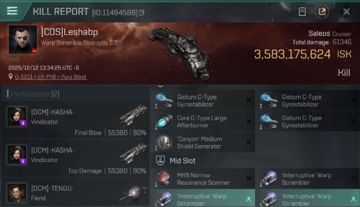
Task: Open the victim Leshabp's portrait
Action: (x=23, y=39)
